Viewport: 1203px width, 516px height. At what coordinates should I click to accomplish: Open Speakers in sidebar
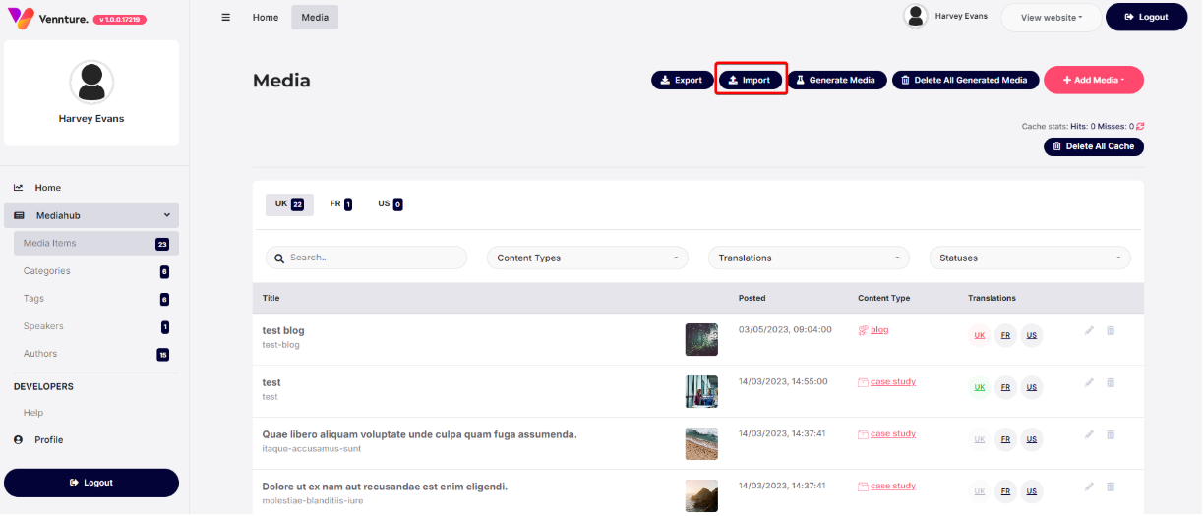[x=95, y=325]
